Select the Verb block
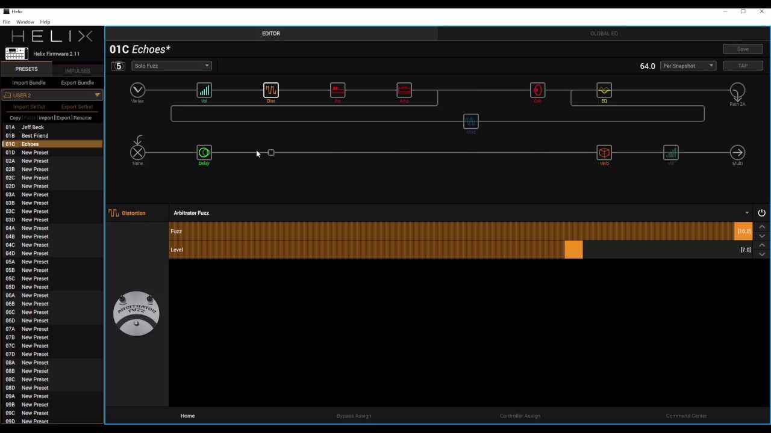The width and height of the screenshot is (771, 433). pos(604,153)
